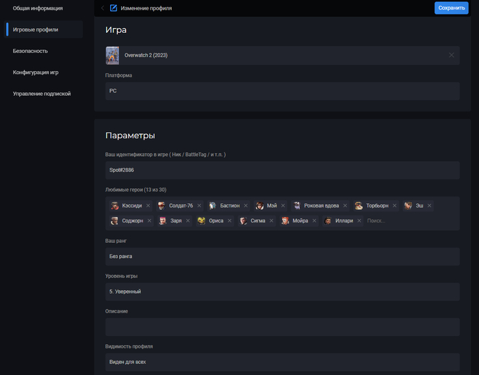Open Общая информация in the sidebar
The image size is (479, 375).
tap(38, 8)
